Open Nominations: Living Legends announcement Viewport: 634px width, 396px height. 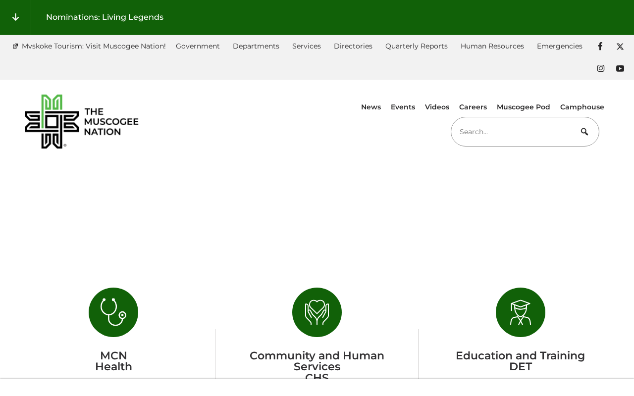click(x=105, y=17)
